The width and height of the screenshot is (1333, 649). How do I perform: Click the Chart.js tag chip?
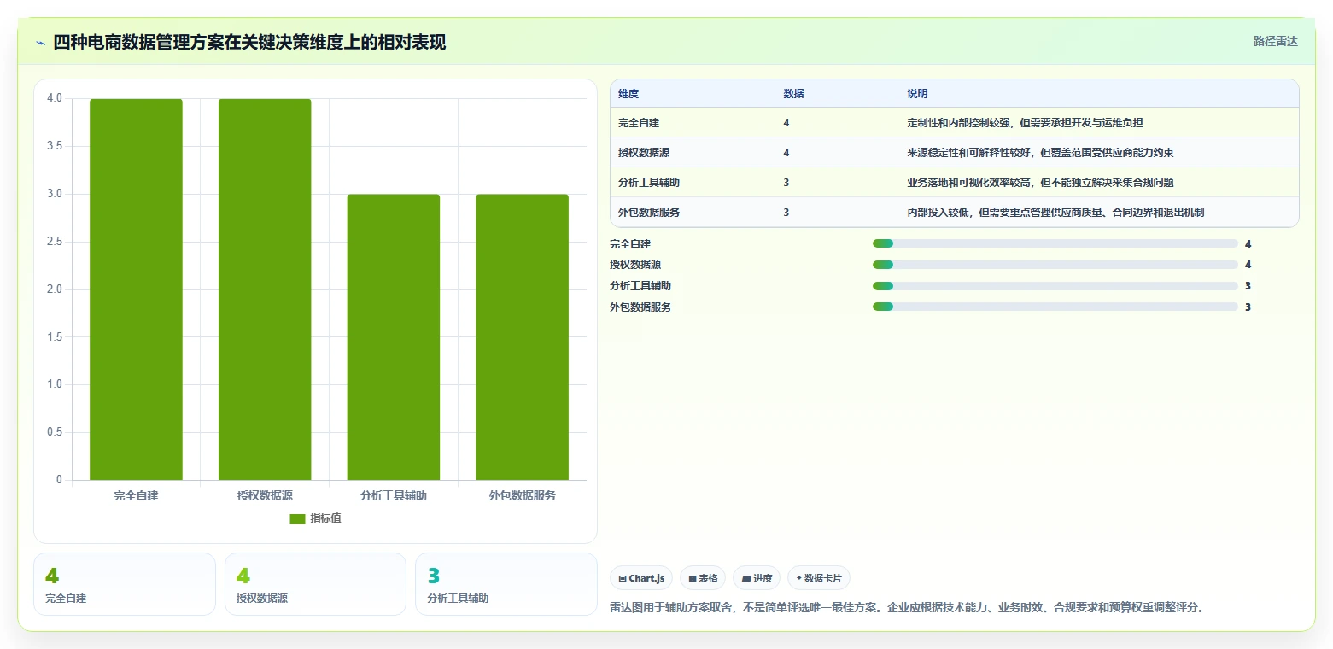click(641, 578)
